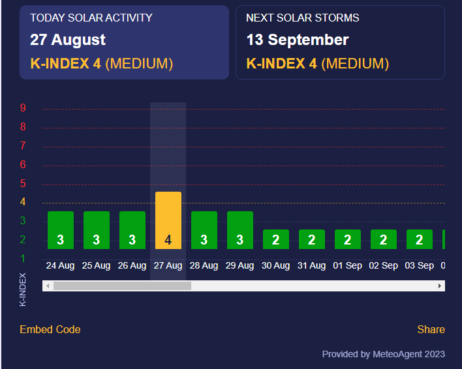The height and width of the screenshot is (369, 462).
Task: Click the 30 Aug green bar
Action: (x=276, y=239)
